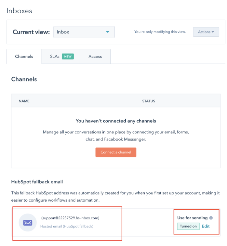The image size is (227, 246).
Task: Click the NEW badge on SLAs tab
Action: 68,56
